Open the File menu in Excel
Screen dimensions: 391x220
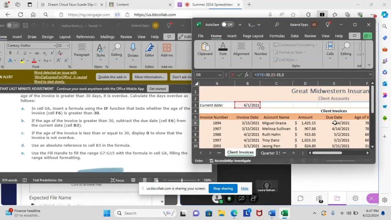tap(201, 36)
